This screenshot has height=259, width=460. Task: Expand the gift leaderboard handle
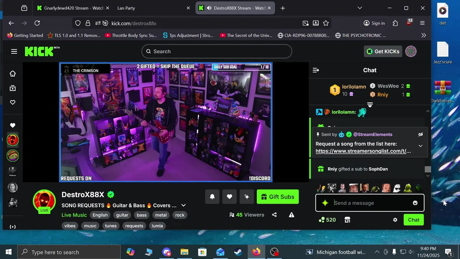(370, 105)
